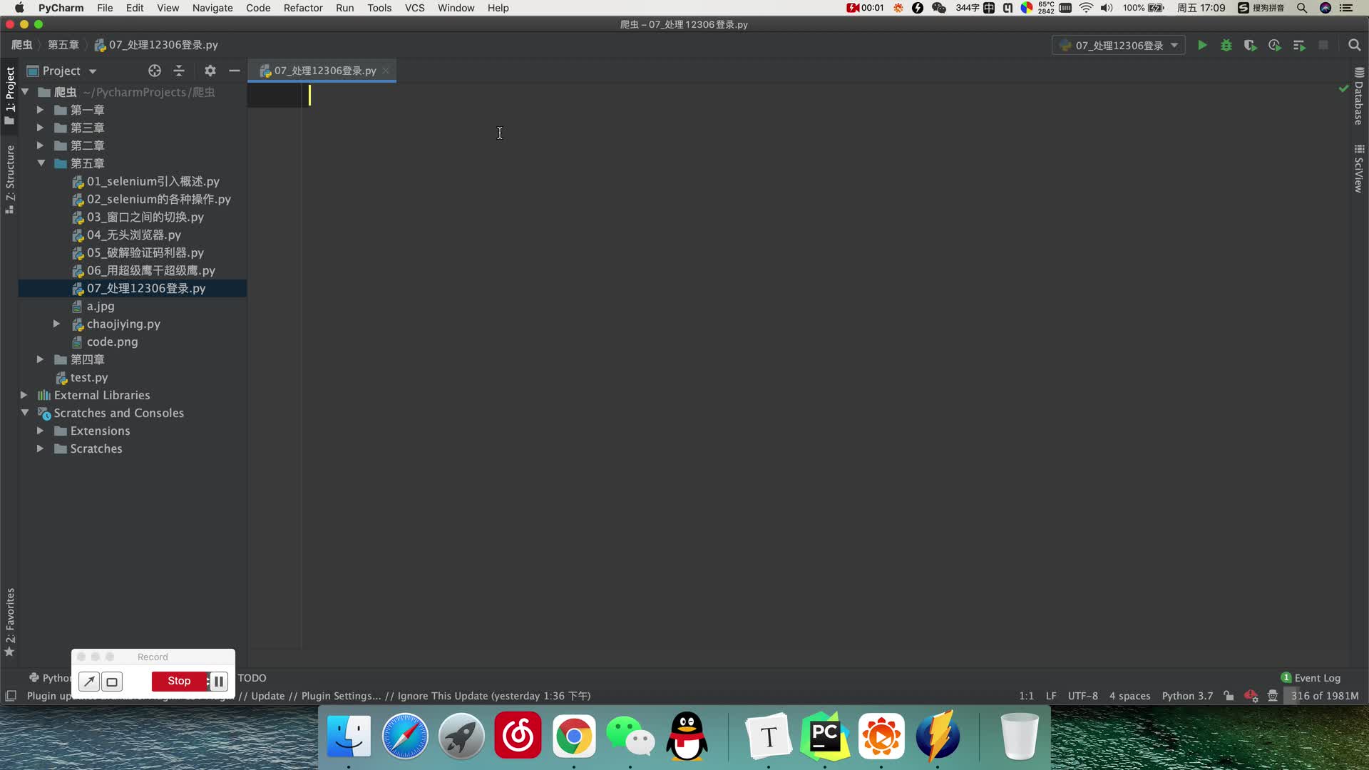The image size is (1369, 770).
Task: Expand the Extensions folder
Action: tap(41, 431)
